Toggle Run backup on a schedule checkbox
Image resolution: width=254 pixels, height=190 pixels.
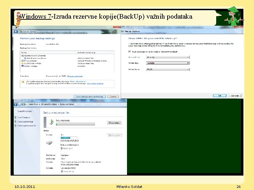(129, 51)
